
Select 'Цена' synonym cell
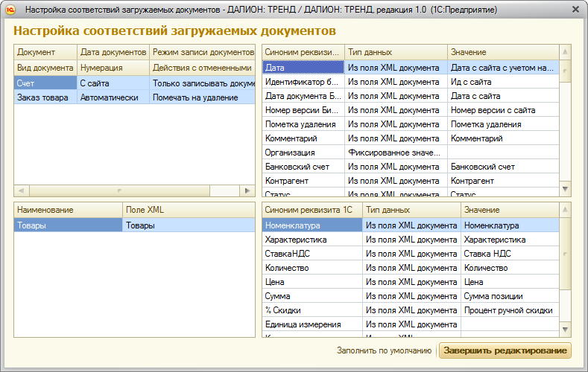[312, 282]
